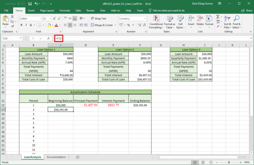Click the vertical scrollbar down arrow
Image resolution: width=254 pixels, height=165 pixels.
point(251,153)
